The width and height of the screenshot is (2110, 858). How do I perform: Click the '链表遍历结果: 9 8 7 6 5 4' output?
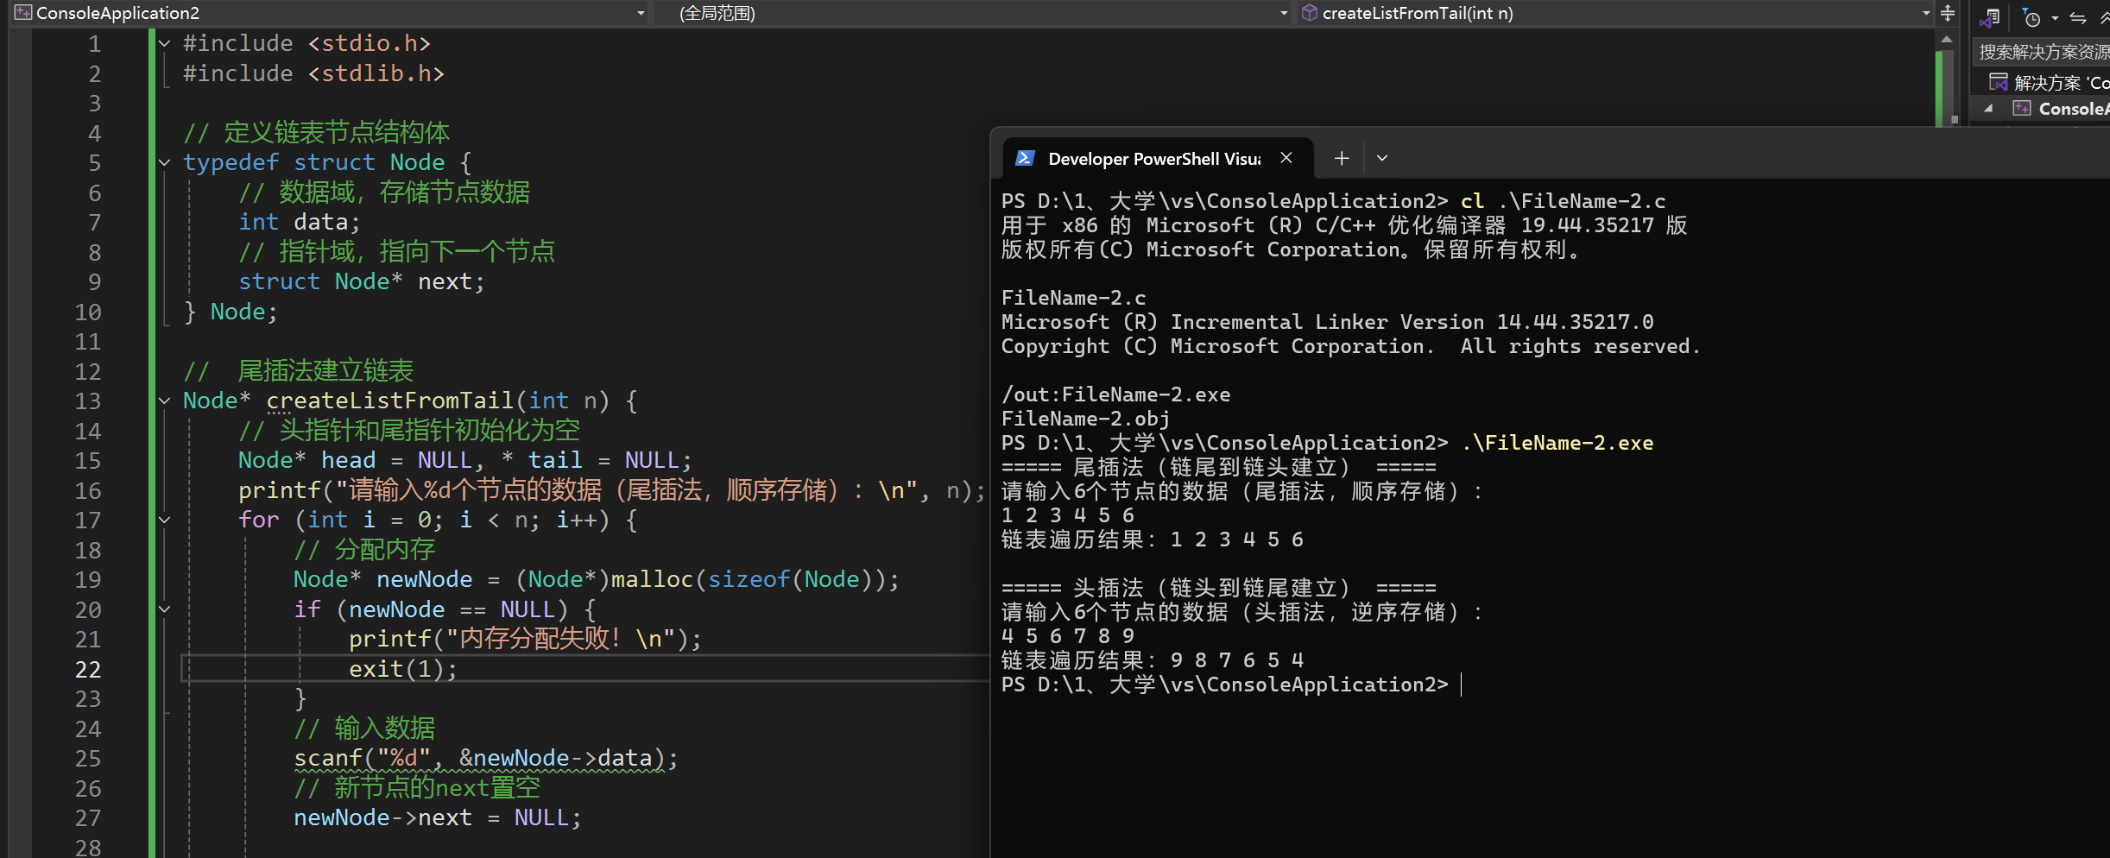pyautogui.click(x=1153, y=660)
